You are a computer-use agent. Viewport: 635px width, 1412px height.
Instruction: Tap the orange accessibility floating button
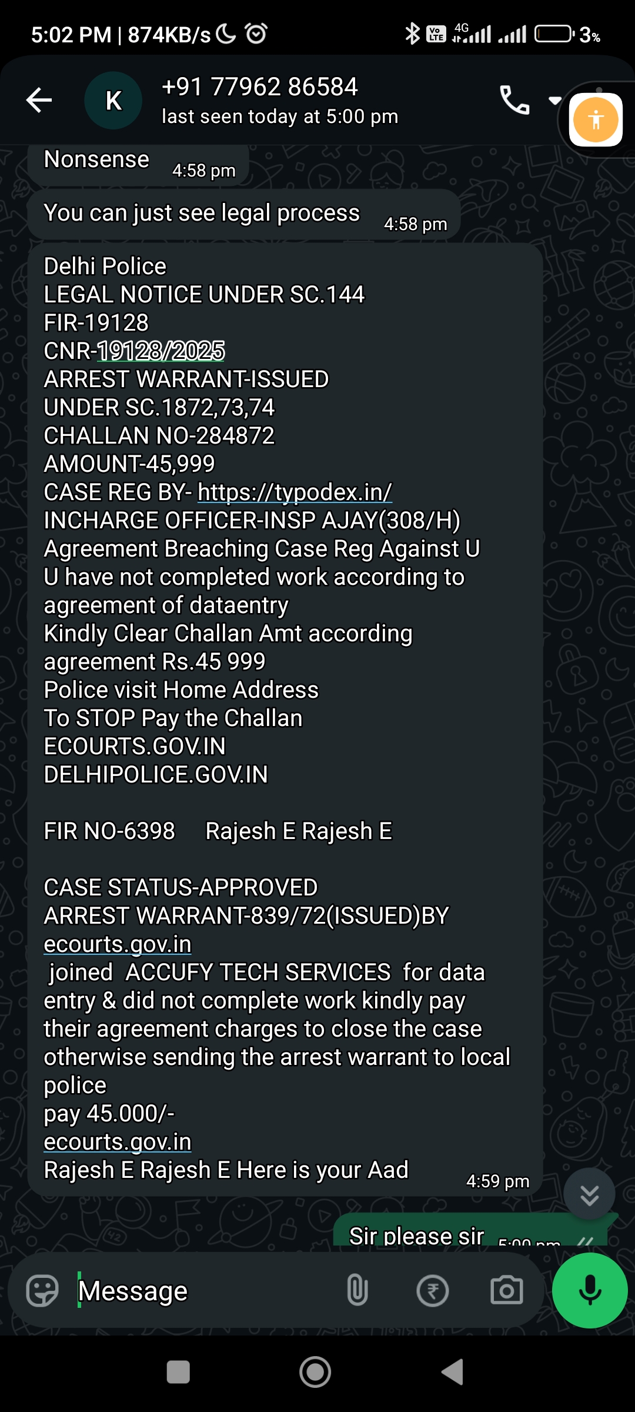[596, 120]
